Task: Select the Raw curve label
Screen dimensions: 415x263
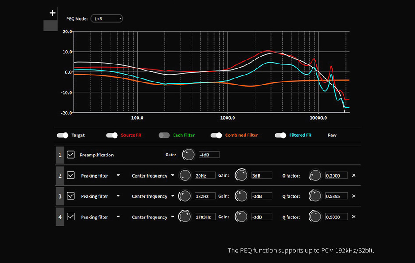Action: [x=332, y=135]
